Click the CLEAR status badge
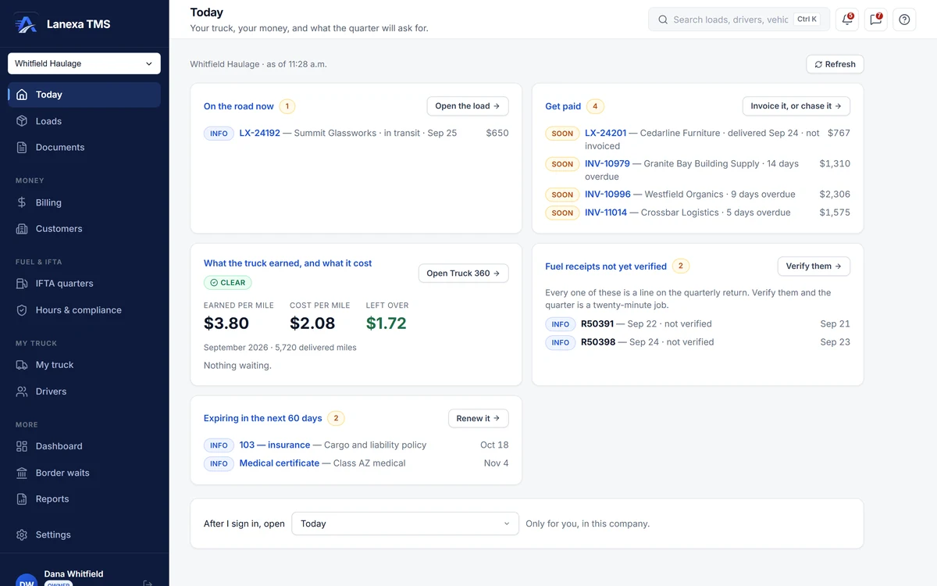Image resolution: width=937 pixels, height=586 pixels. 228,283
